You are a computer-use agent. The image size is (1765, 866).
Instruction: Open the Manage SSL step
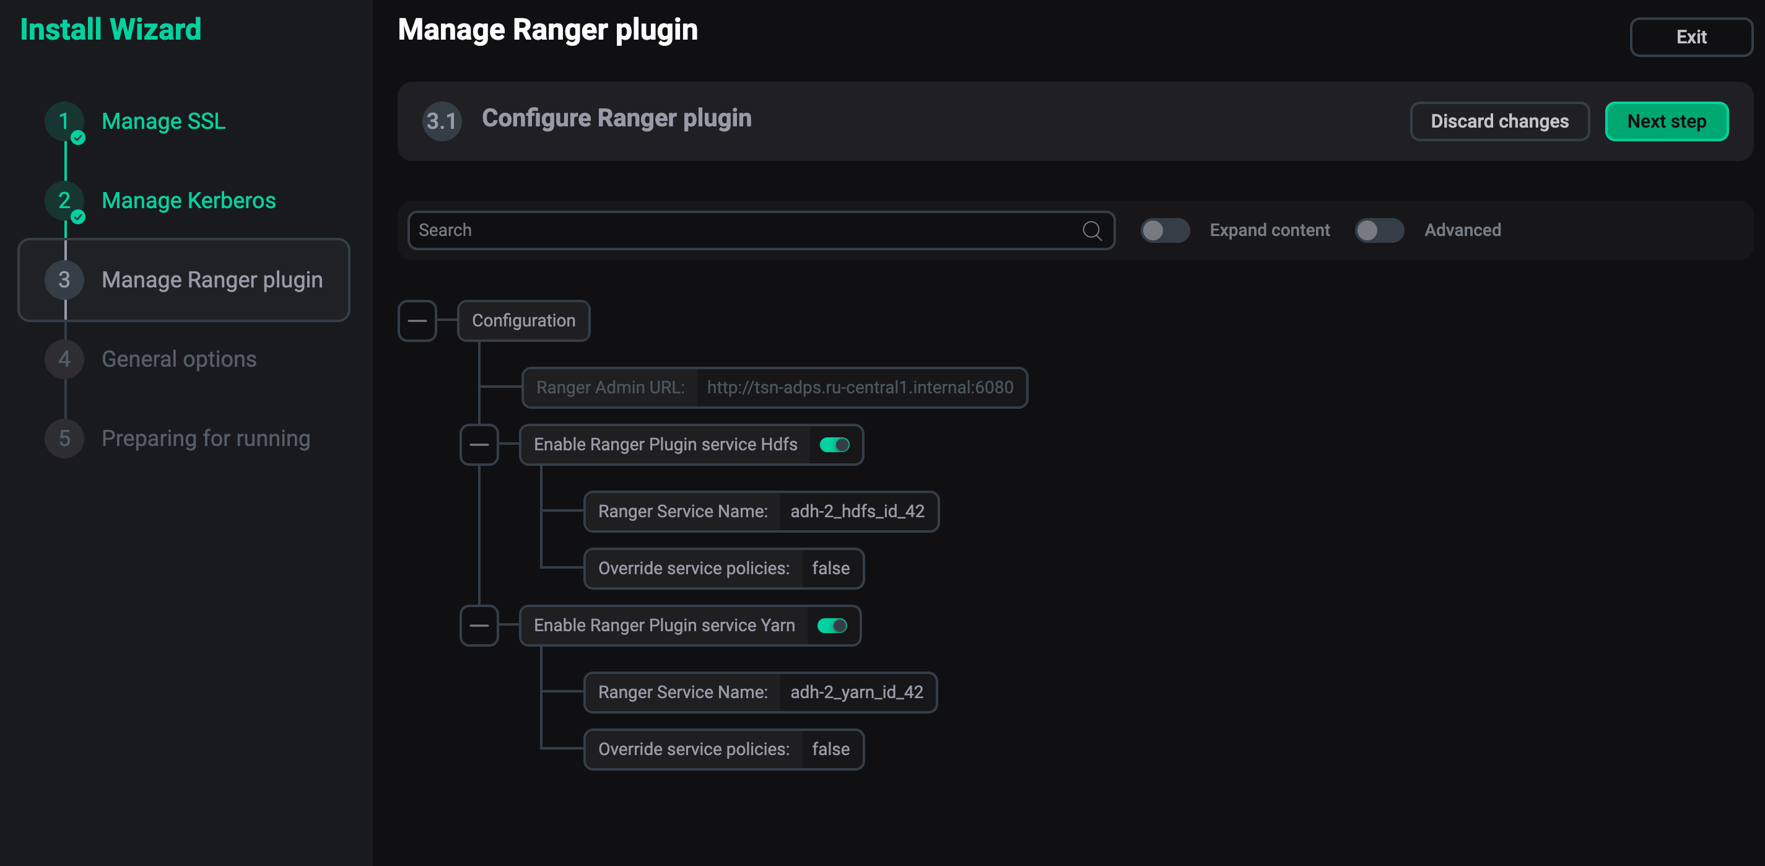coord(163,121)
